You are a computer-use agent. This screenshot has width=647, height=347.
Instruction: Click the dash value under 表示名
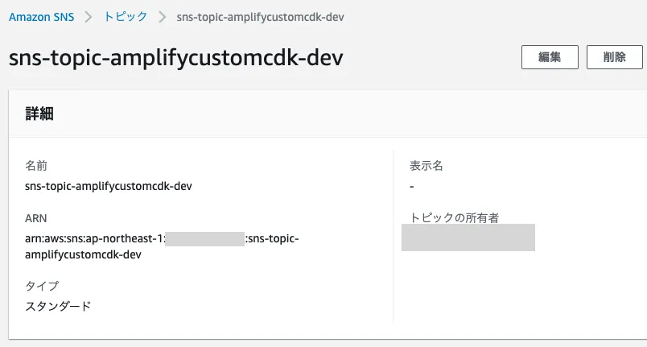[x=412, y=186]
